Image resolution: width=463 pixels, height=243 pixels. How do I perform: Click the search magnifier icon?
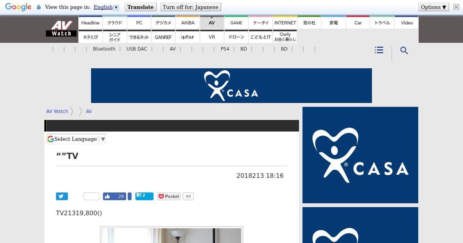tap(404, 51)
